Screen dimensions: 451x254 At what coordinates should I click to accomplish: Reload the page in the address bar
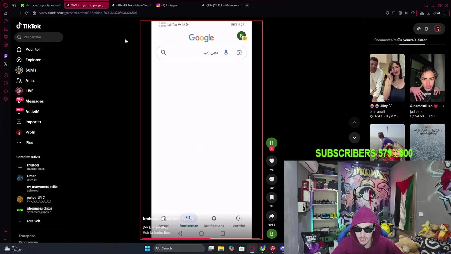click(26, 13)
